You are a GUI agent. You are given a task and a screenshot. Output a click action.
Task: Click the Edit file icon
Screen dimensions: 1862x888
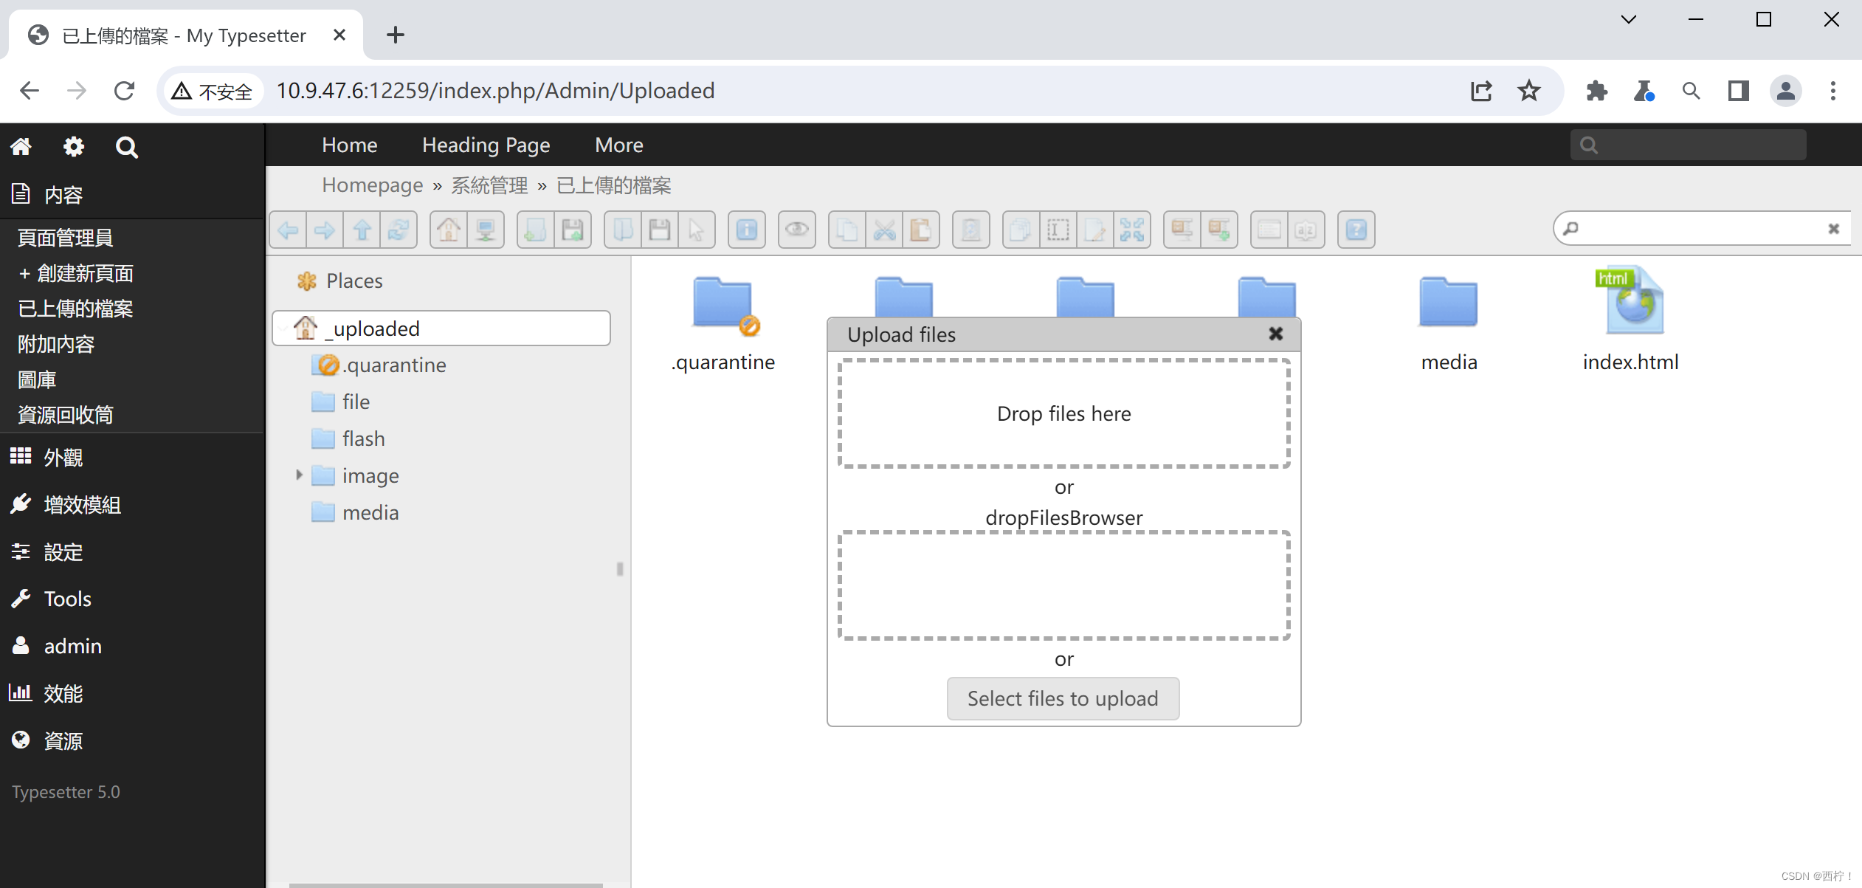click(x=1095, y=230)
